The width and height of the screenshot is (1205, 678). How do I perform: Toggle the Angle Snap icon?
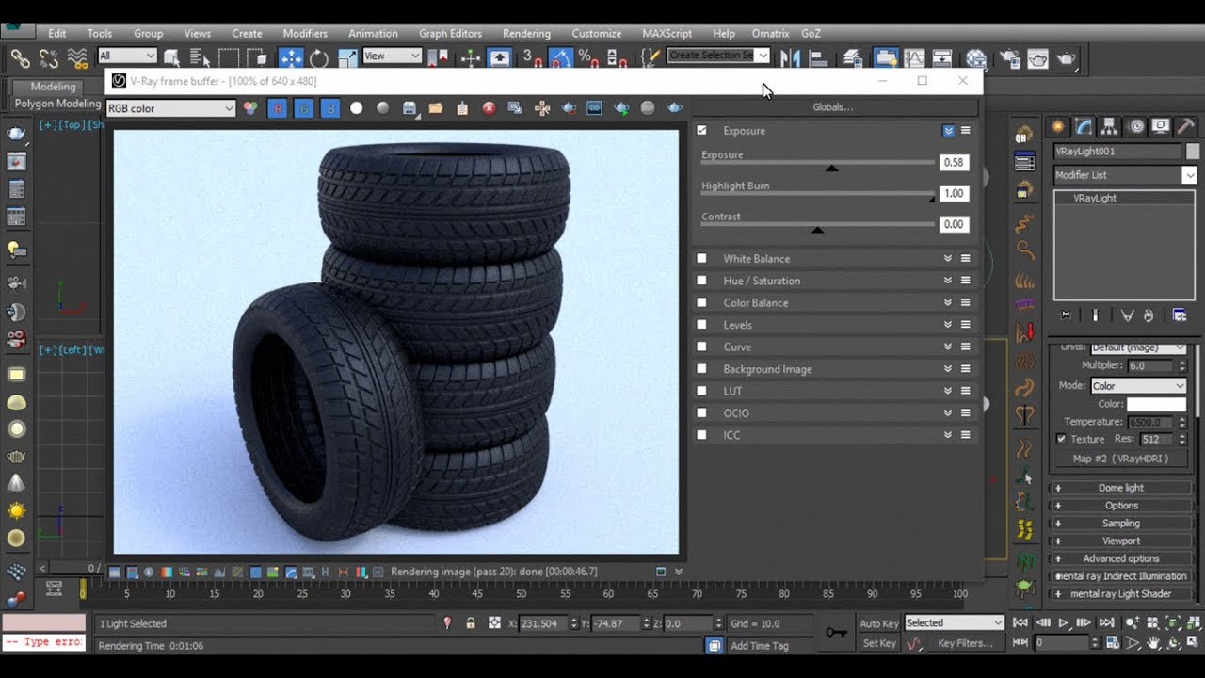560,57
